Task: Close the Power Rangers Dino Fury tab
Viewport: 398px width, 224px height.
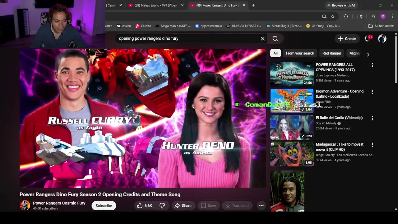Action: (244, 5)
